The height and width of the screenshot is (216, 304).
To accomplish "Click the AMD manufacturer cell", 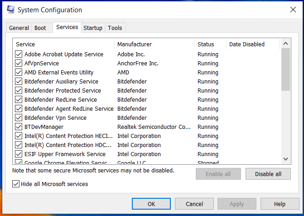I will point(123,73).
